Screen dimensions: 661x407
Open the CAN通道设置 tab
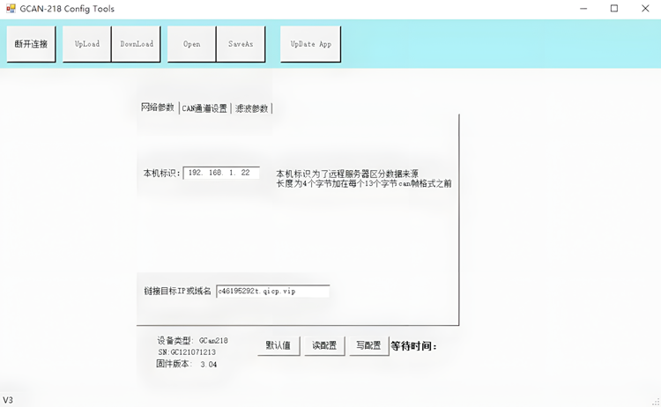pyautogui.click(x=204, y=109)
